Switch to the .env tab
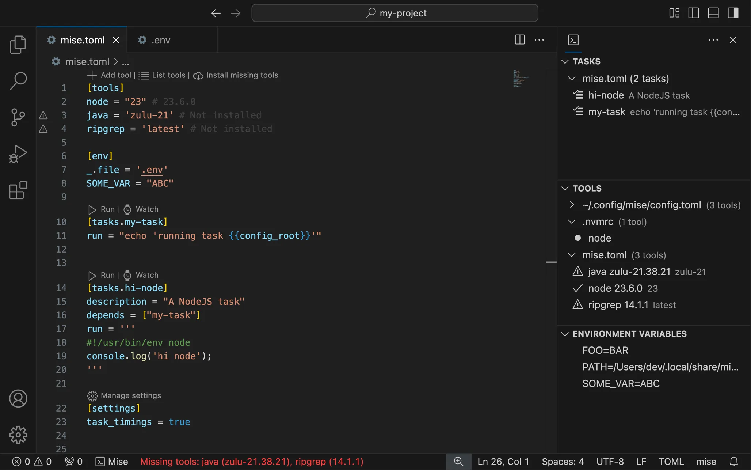 pos(161,40)
